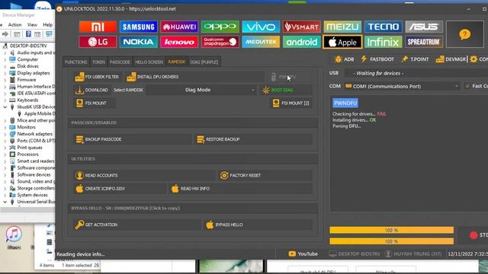
Task: Switch to the Functions tab
Action: pos(76,62)
